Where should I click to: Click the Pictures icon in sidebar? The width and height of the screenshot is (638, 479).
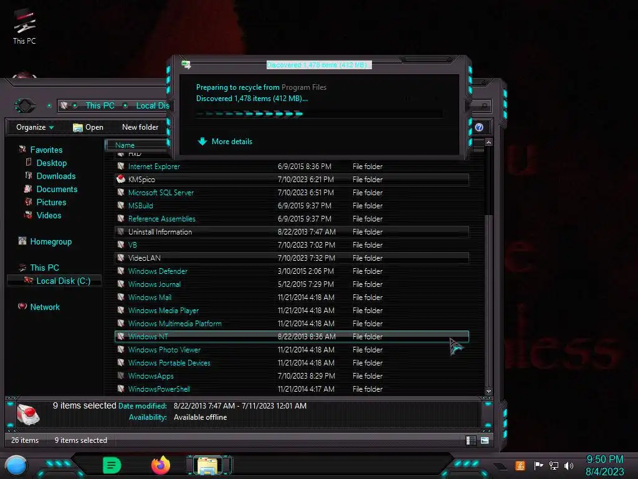[x=29, y=202]
